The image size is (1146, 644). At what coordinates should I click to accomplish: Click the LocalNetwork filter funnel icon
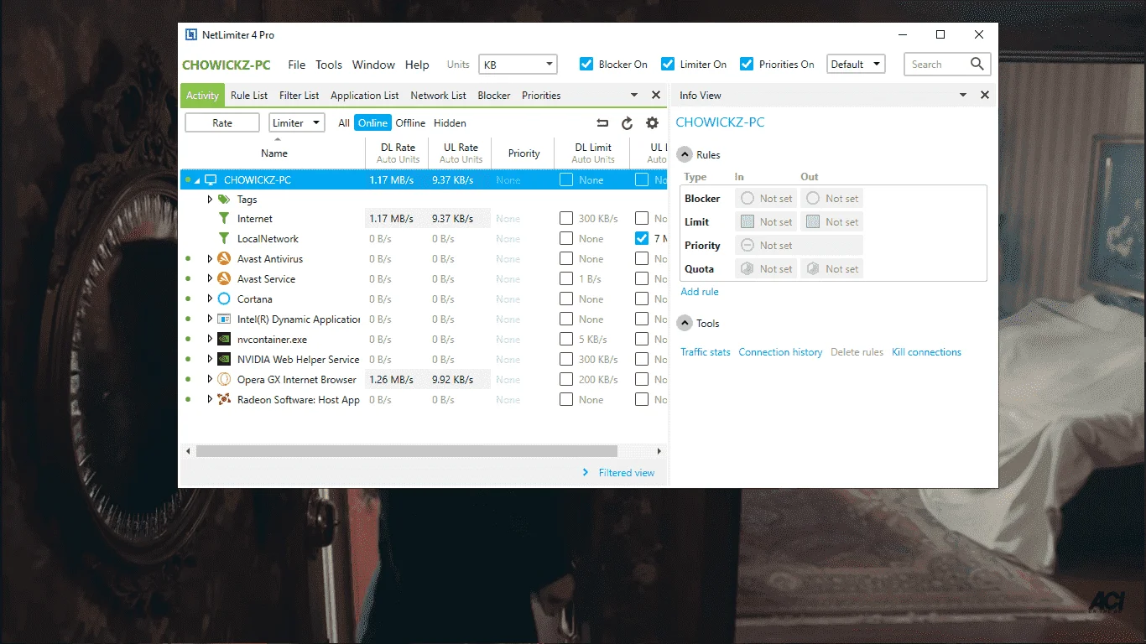click(x=224, y=239)
